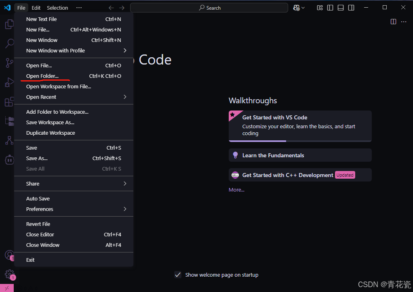413x292 pixels.
Task: Click the walkthrough progress bar
Action: tap(300, 141)
